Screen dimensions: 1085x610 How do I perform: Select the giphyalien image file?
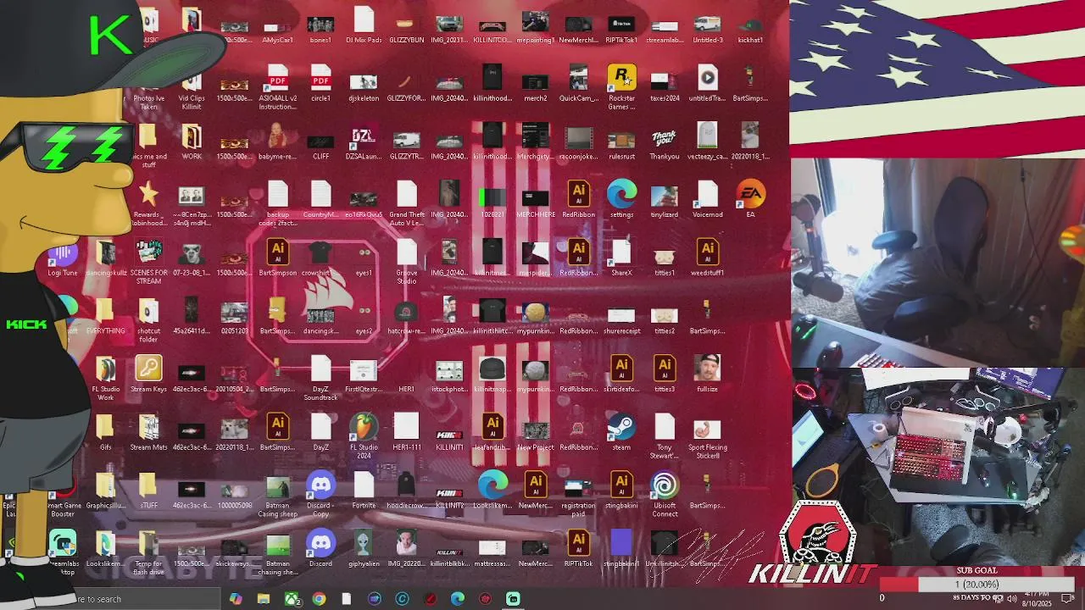[x=364, y=544]
